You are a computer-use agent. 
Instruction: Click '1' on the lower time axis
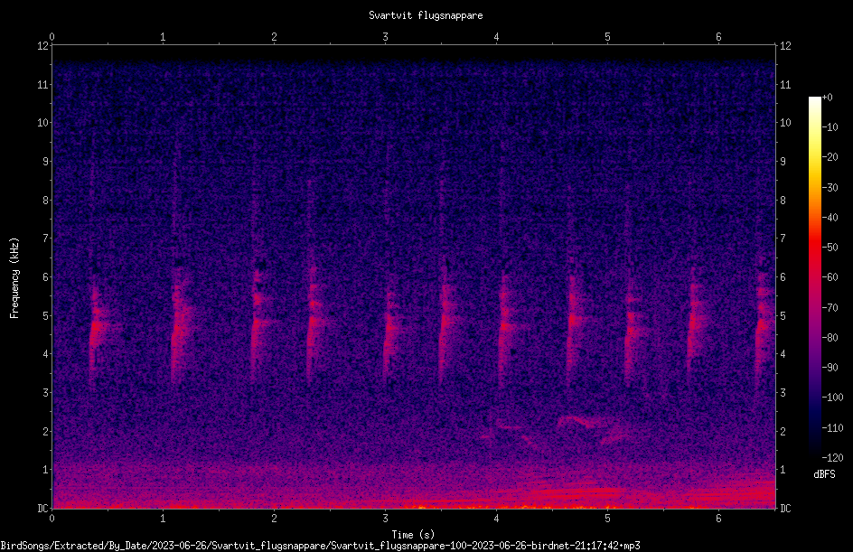point(163,519)
